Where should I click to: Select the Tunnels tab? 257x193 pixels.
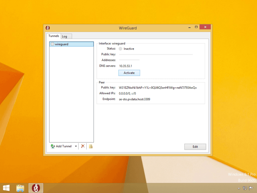click(x=54, y=36)
